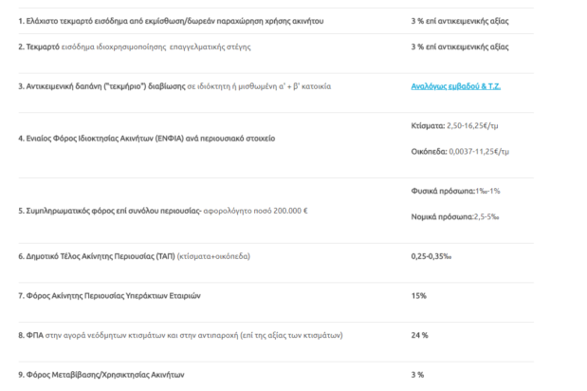Screen dimensions: 587x391
Task: Click row 2's '3 % επί αντικειμενικής αξίας' value
Action: [460, 47]
